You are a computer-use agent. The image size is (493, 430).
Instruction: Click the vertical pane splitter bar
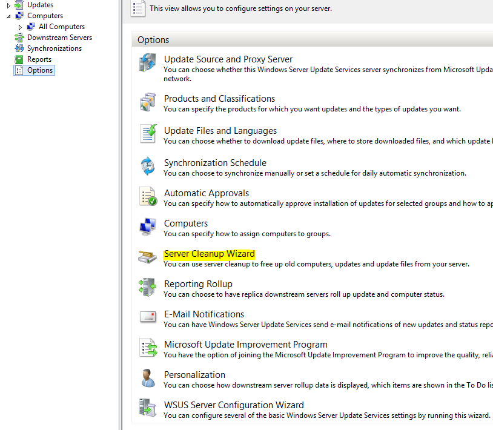coord(121,215)
